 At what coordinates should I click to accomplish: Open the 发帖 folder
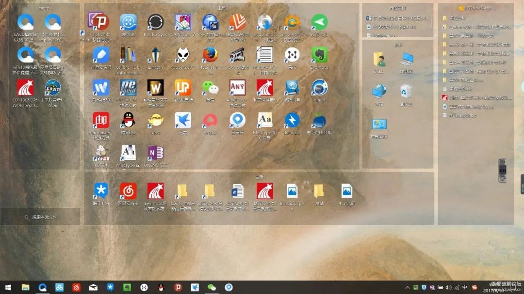(319, 191)
